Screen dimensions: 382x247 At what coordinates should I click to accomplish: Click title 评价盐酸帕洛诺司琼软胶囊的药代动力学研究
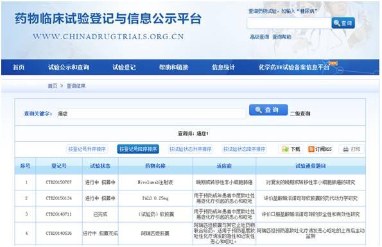pos(311,198)
